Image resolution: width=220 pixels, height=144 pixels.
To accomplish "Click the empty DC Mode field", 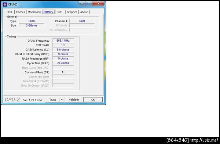I will tap(82, 26).
